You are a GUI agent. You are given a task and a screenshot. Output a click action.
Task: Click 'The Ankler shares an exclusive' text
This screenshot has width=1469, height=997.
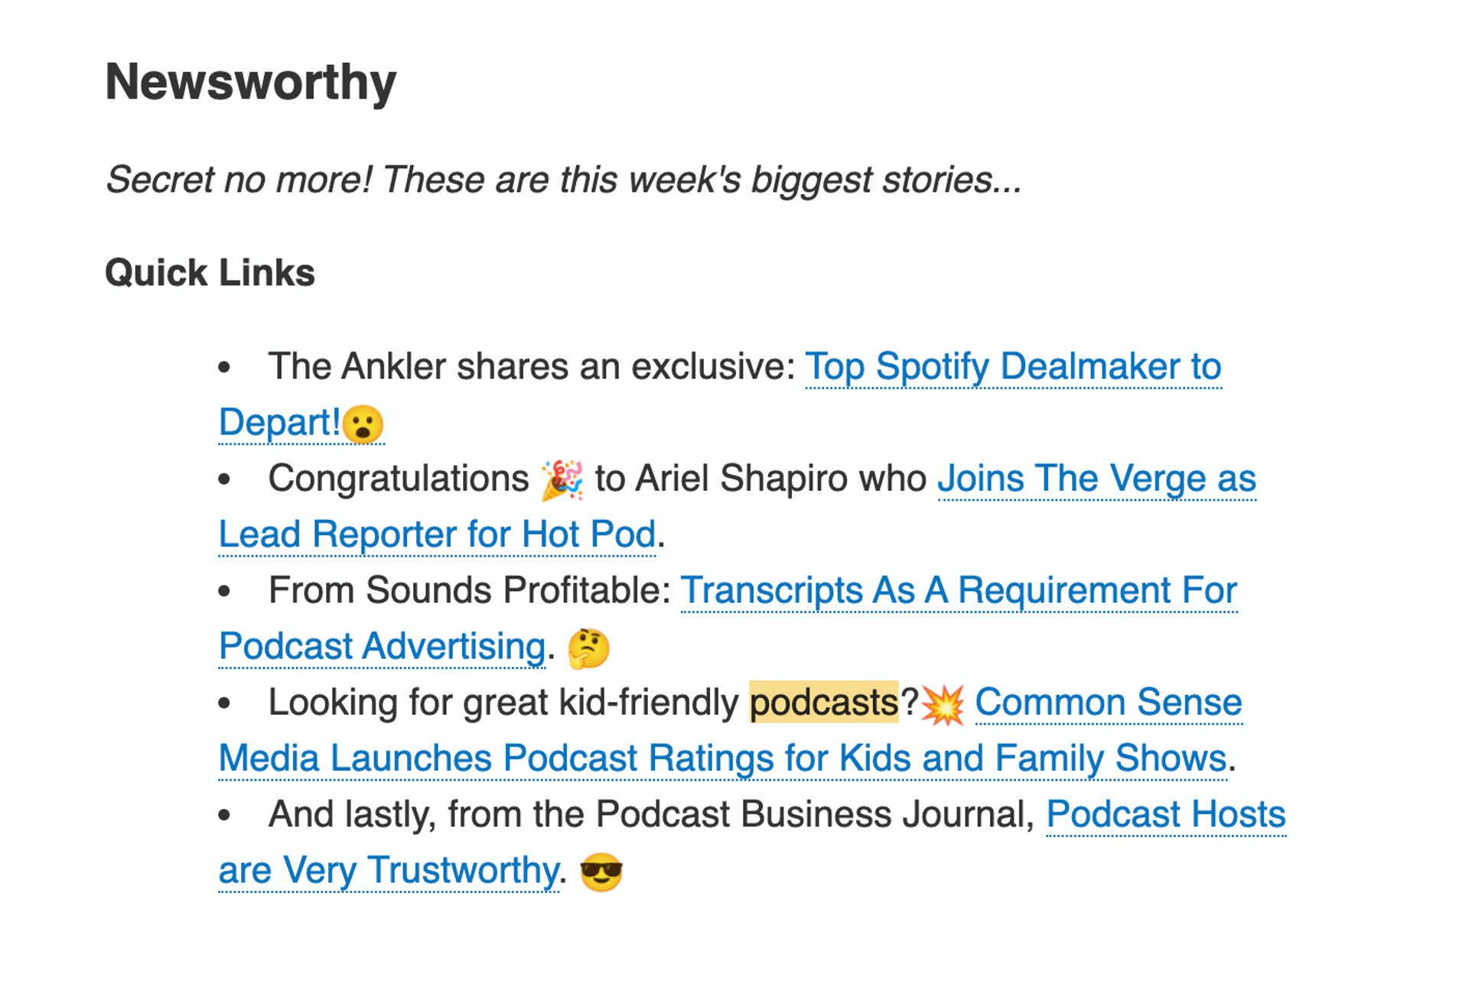[x=532, y=367]
